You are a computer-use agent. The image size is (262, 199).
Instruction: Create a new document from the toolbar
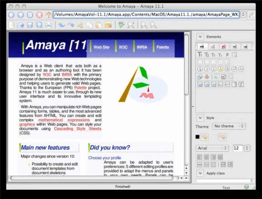[12, 25]
